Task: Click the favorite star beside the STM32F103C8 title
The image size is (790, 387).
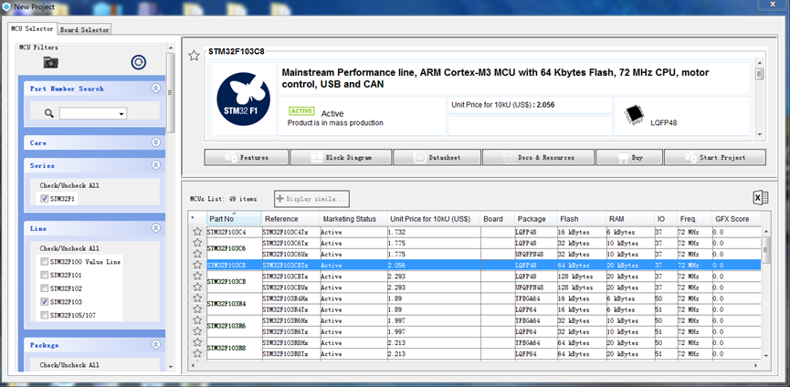Action: click(194, 56)
